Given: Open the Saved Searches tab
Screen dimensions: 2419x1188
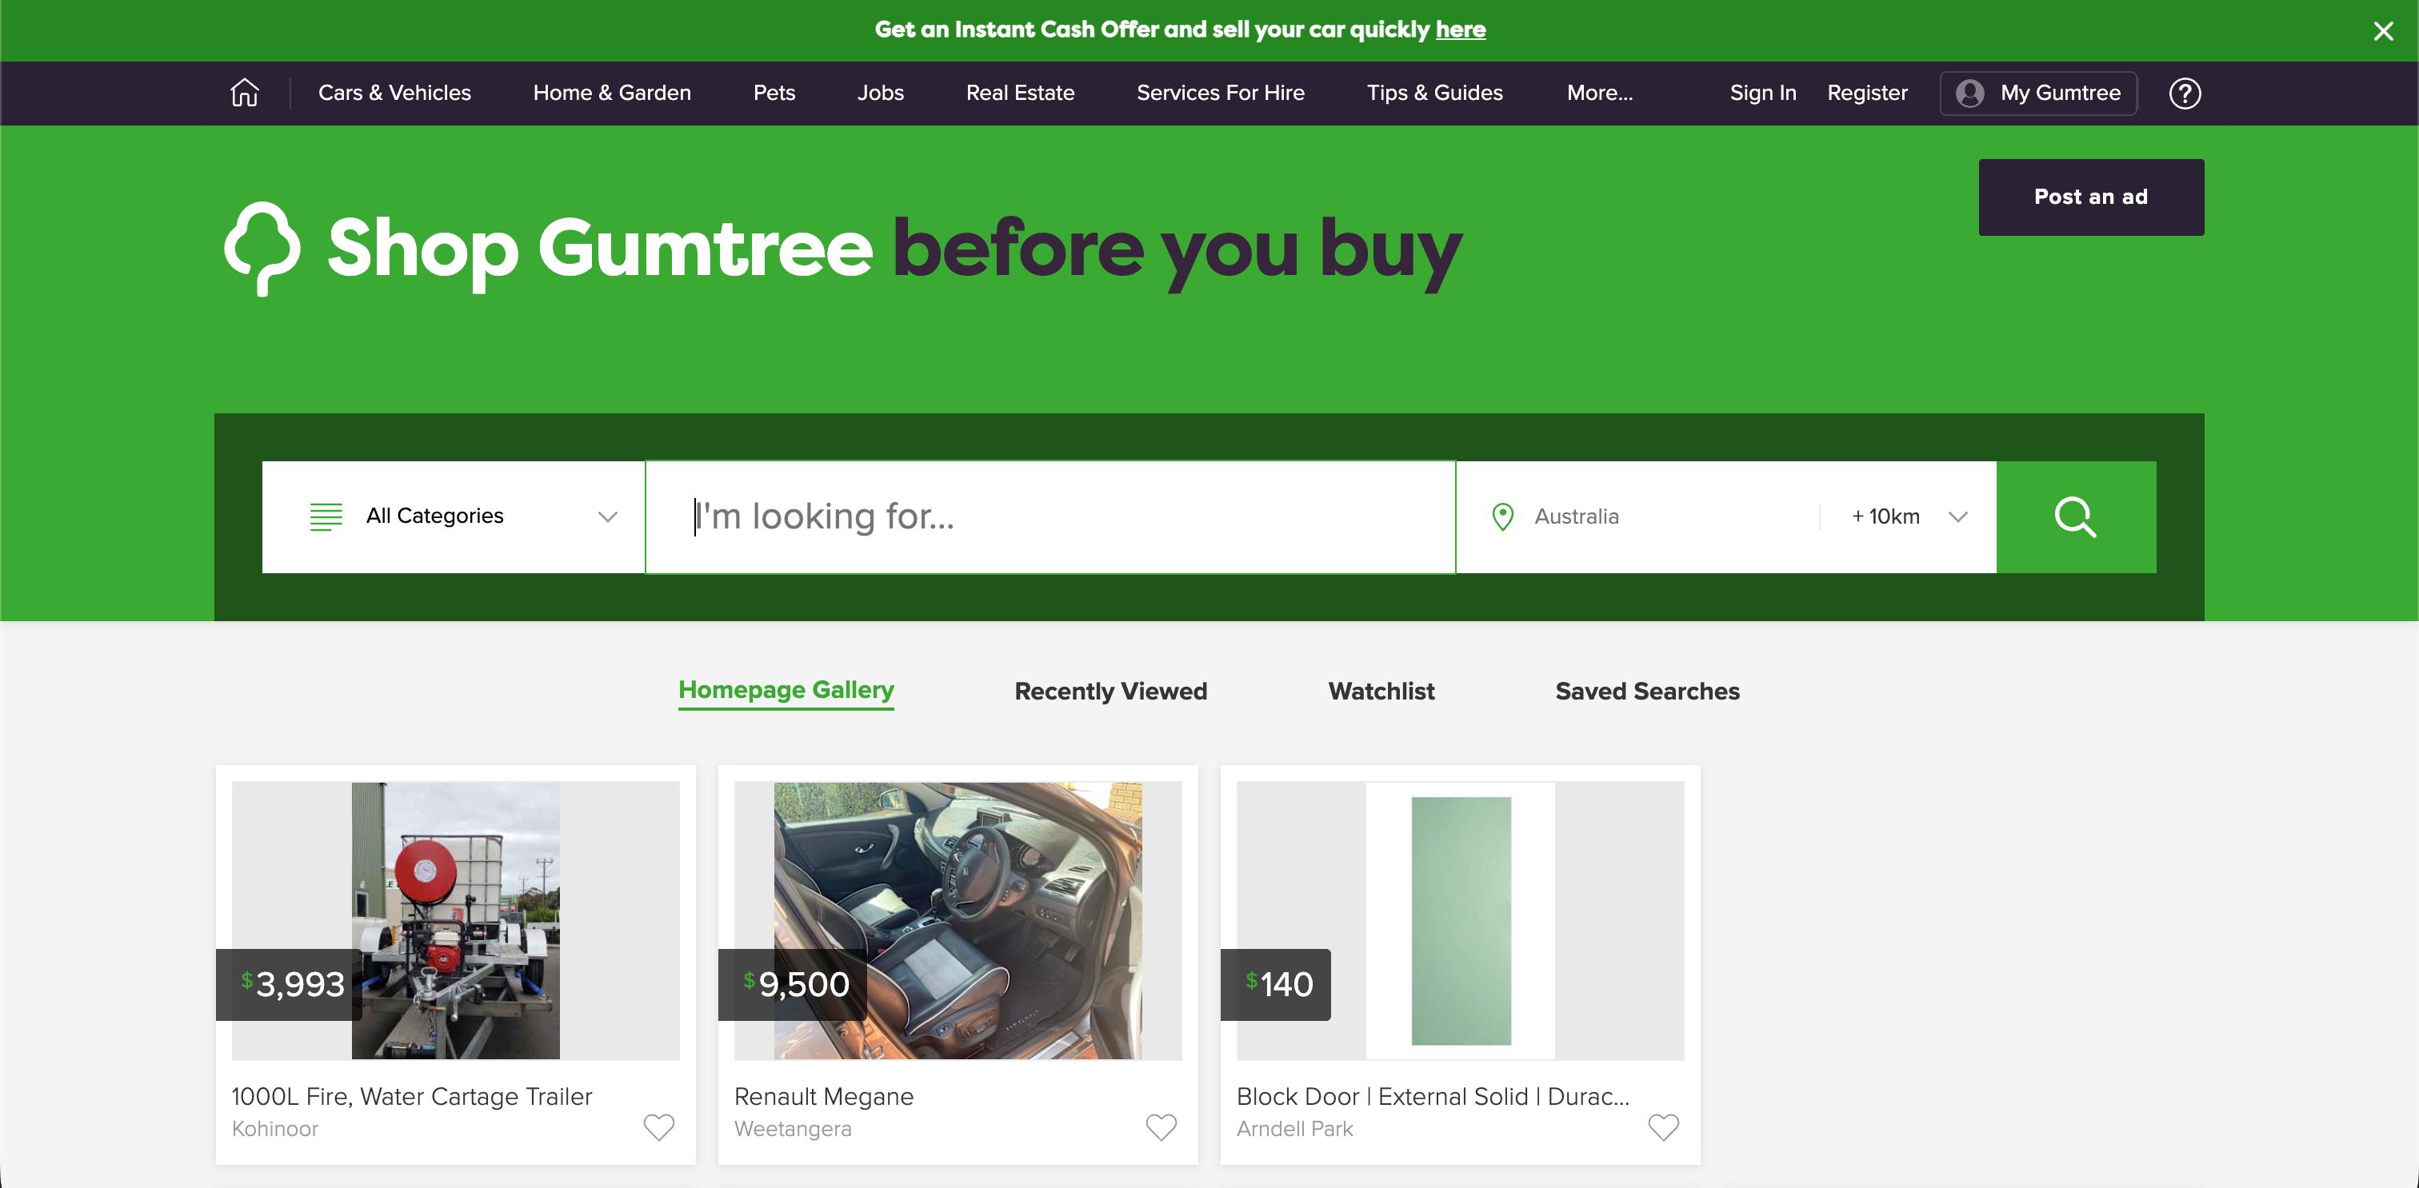Looking at the screenshot, I should click(1647, 692).
